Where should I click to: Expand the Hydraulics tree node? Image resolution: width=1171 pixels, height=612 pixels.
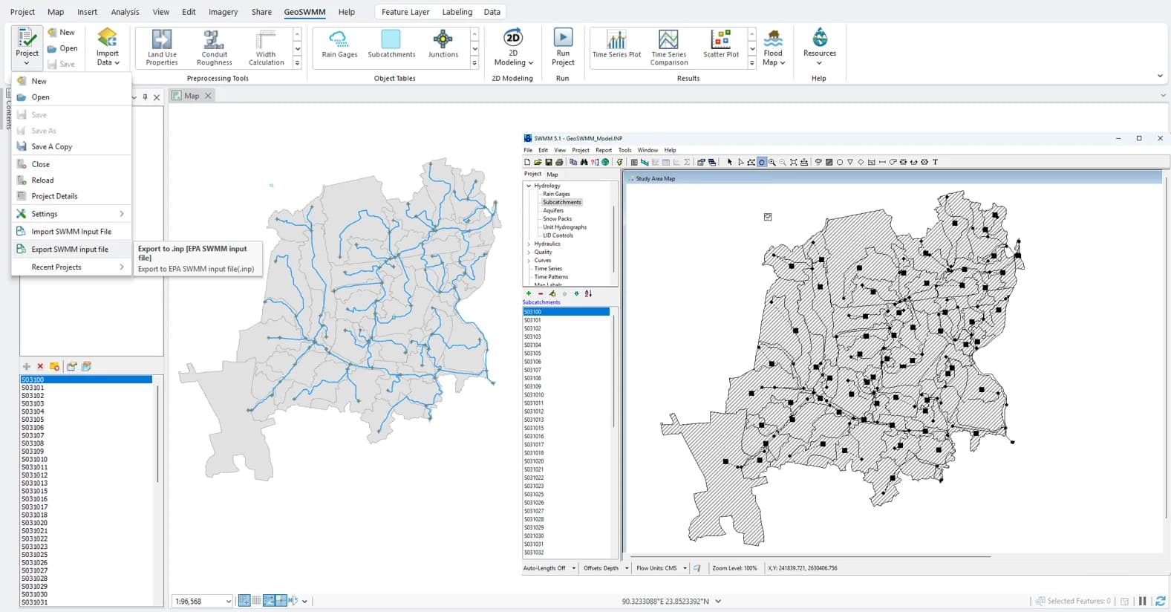pos(529,244)
